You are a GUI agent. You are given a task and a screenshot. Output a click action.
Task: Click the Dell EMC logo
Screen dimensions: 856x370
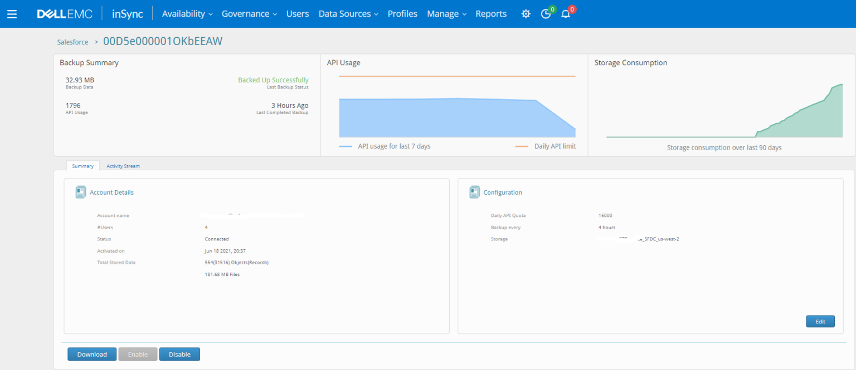64,14
